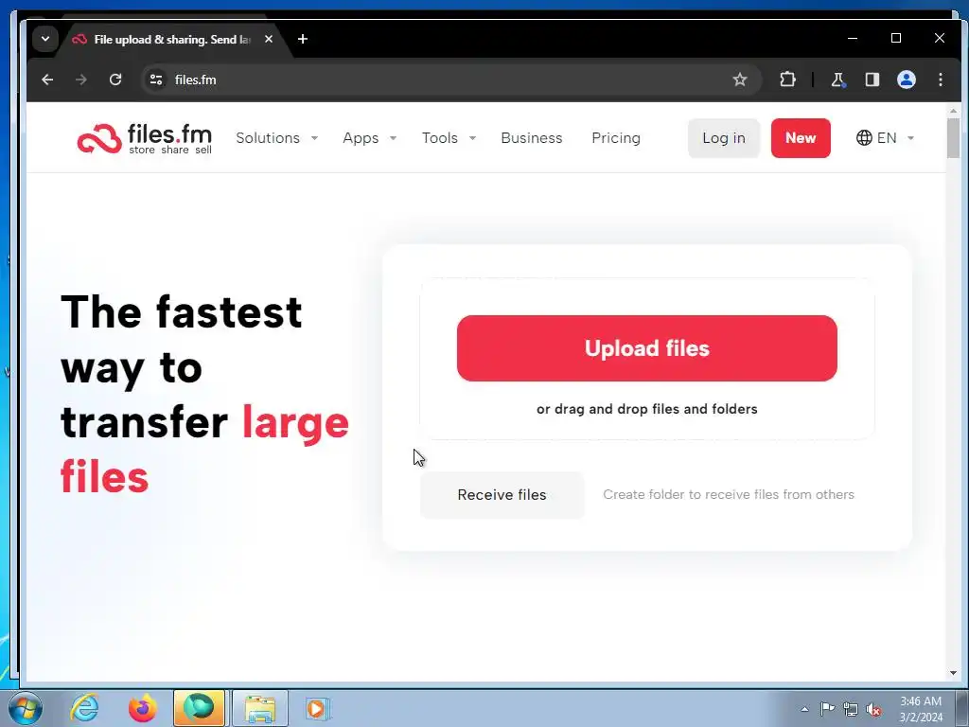Open a new browser tab
This screenshot has height=727, width=969.
point(302,39)
